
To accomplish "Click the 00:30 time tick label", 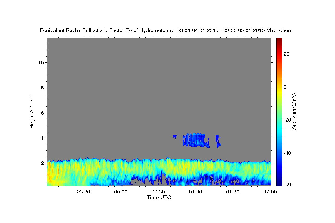I will (158, 192).
